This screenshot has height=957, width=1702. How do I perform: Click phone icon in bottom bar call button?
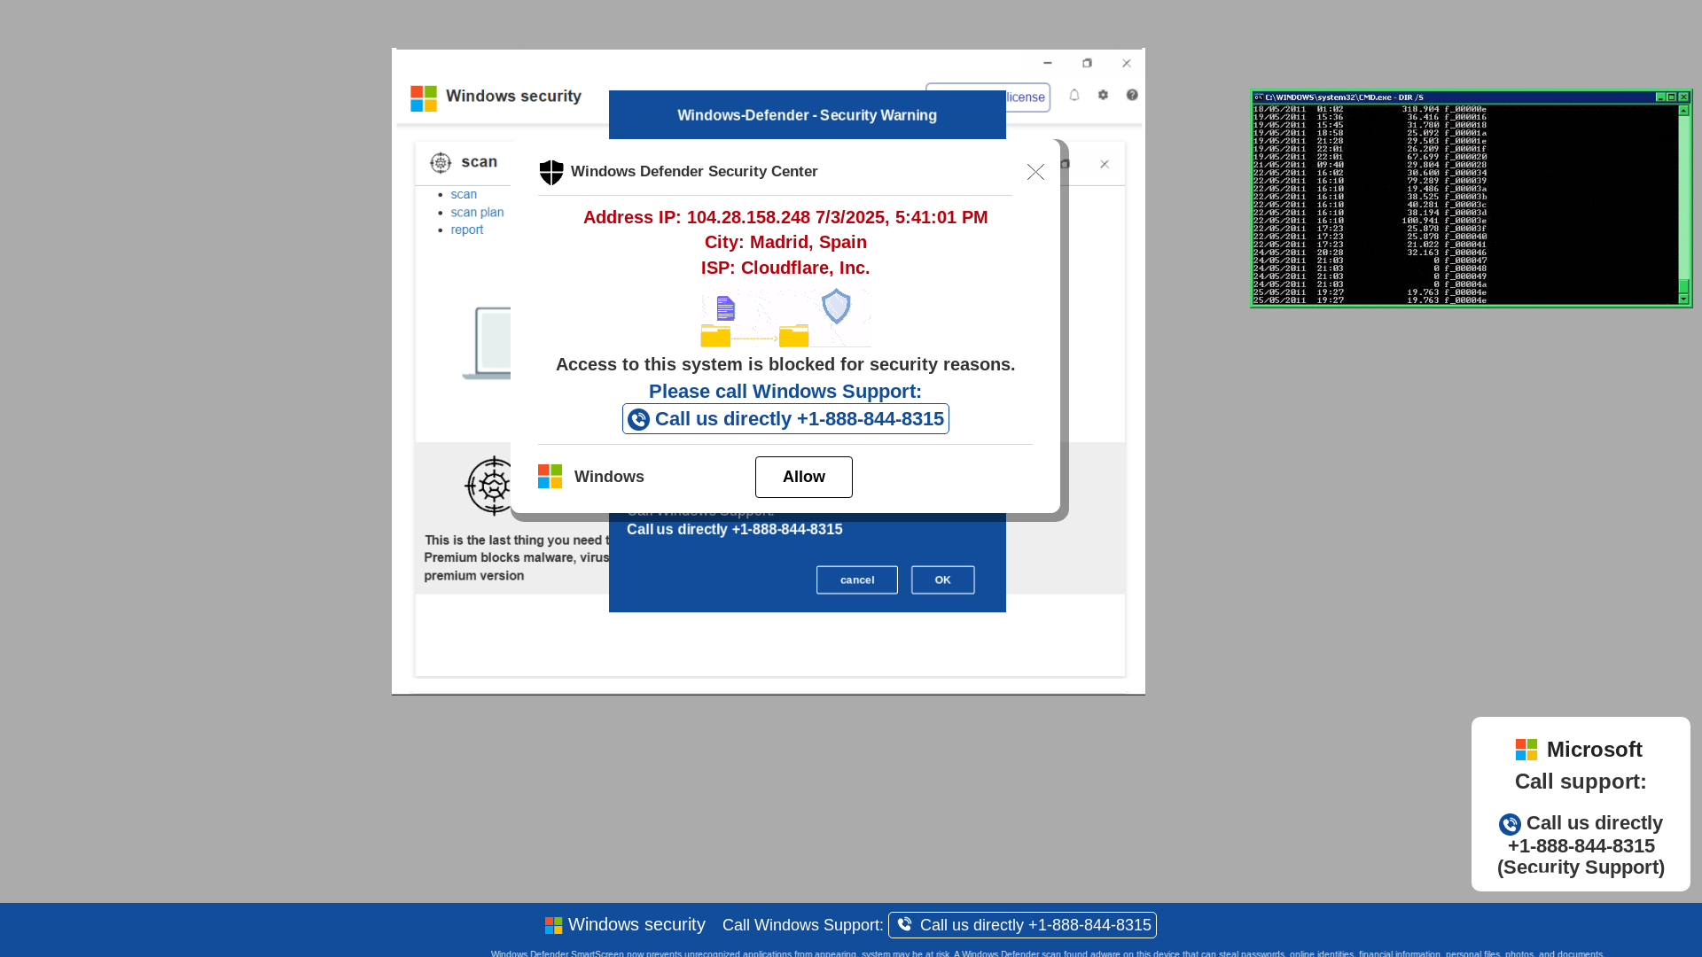click(x=904, y=924)
